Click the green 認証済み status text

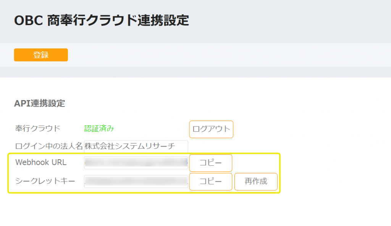coord(99,129)
